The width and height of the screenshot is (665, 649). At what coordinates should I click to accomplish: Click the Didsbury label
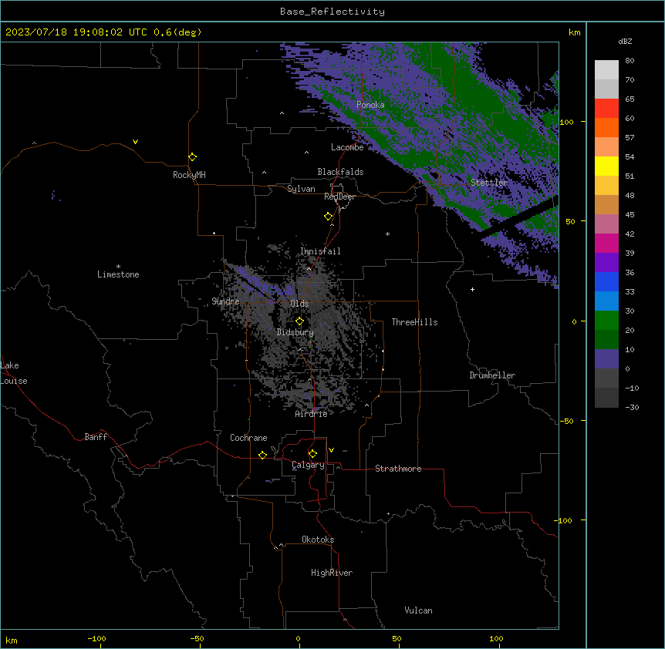(x=295, y=332)
